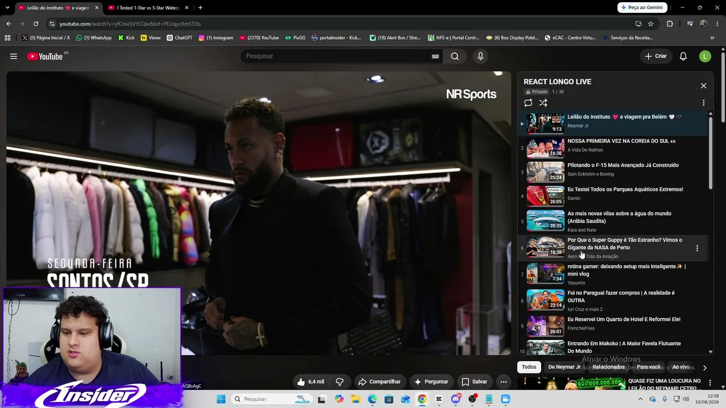Open Microsoft Edge from the taskbar
Screen dimensions: 726x408
pos(372,399)
